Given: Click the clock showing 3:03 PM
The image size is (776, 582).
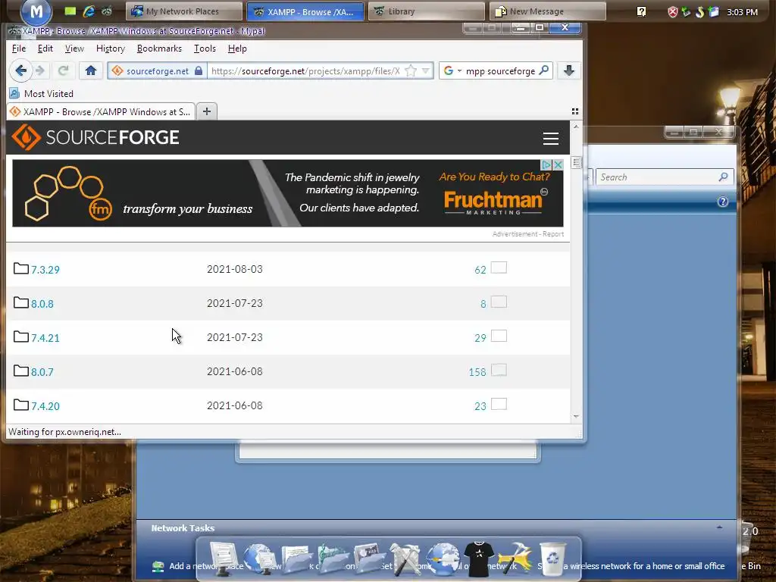Looking at the screenshot, I should (742, 12).
